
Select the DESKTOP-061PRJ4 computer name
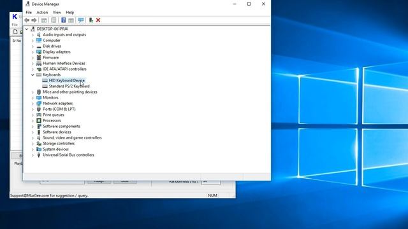[52, 29]
